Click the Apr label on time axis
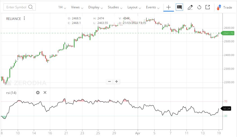The image size is (237, 137). pyautogui.click(x=138, y=133)
